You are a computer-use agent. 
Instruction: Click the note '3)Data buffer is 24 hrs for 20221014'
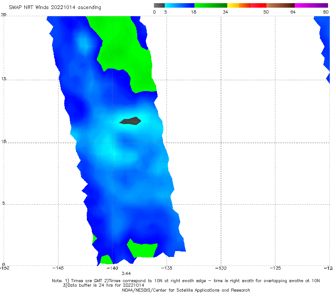pyautogui.click(x=103, y=285)
